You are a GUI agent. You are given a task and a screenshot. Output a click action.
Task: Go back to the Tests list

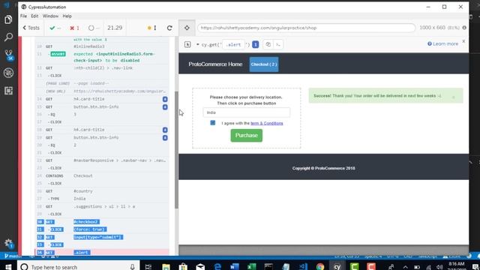[31, 28]
